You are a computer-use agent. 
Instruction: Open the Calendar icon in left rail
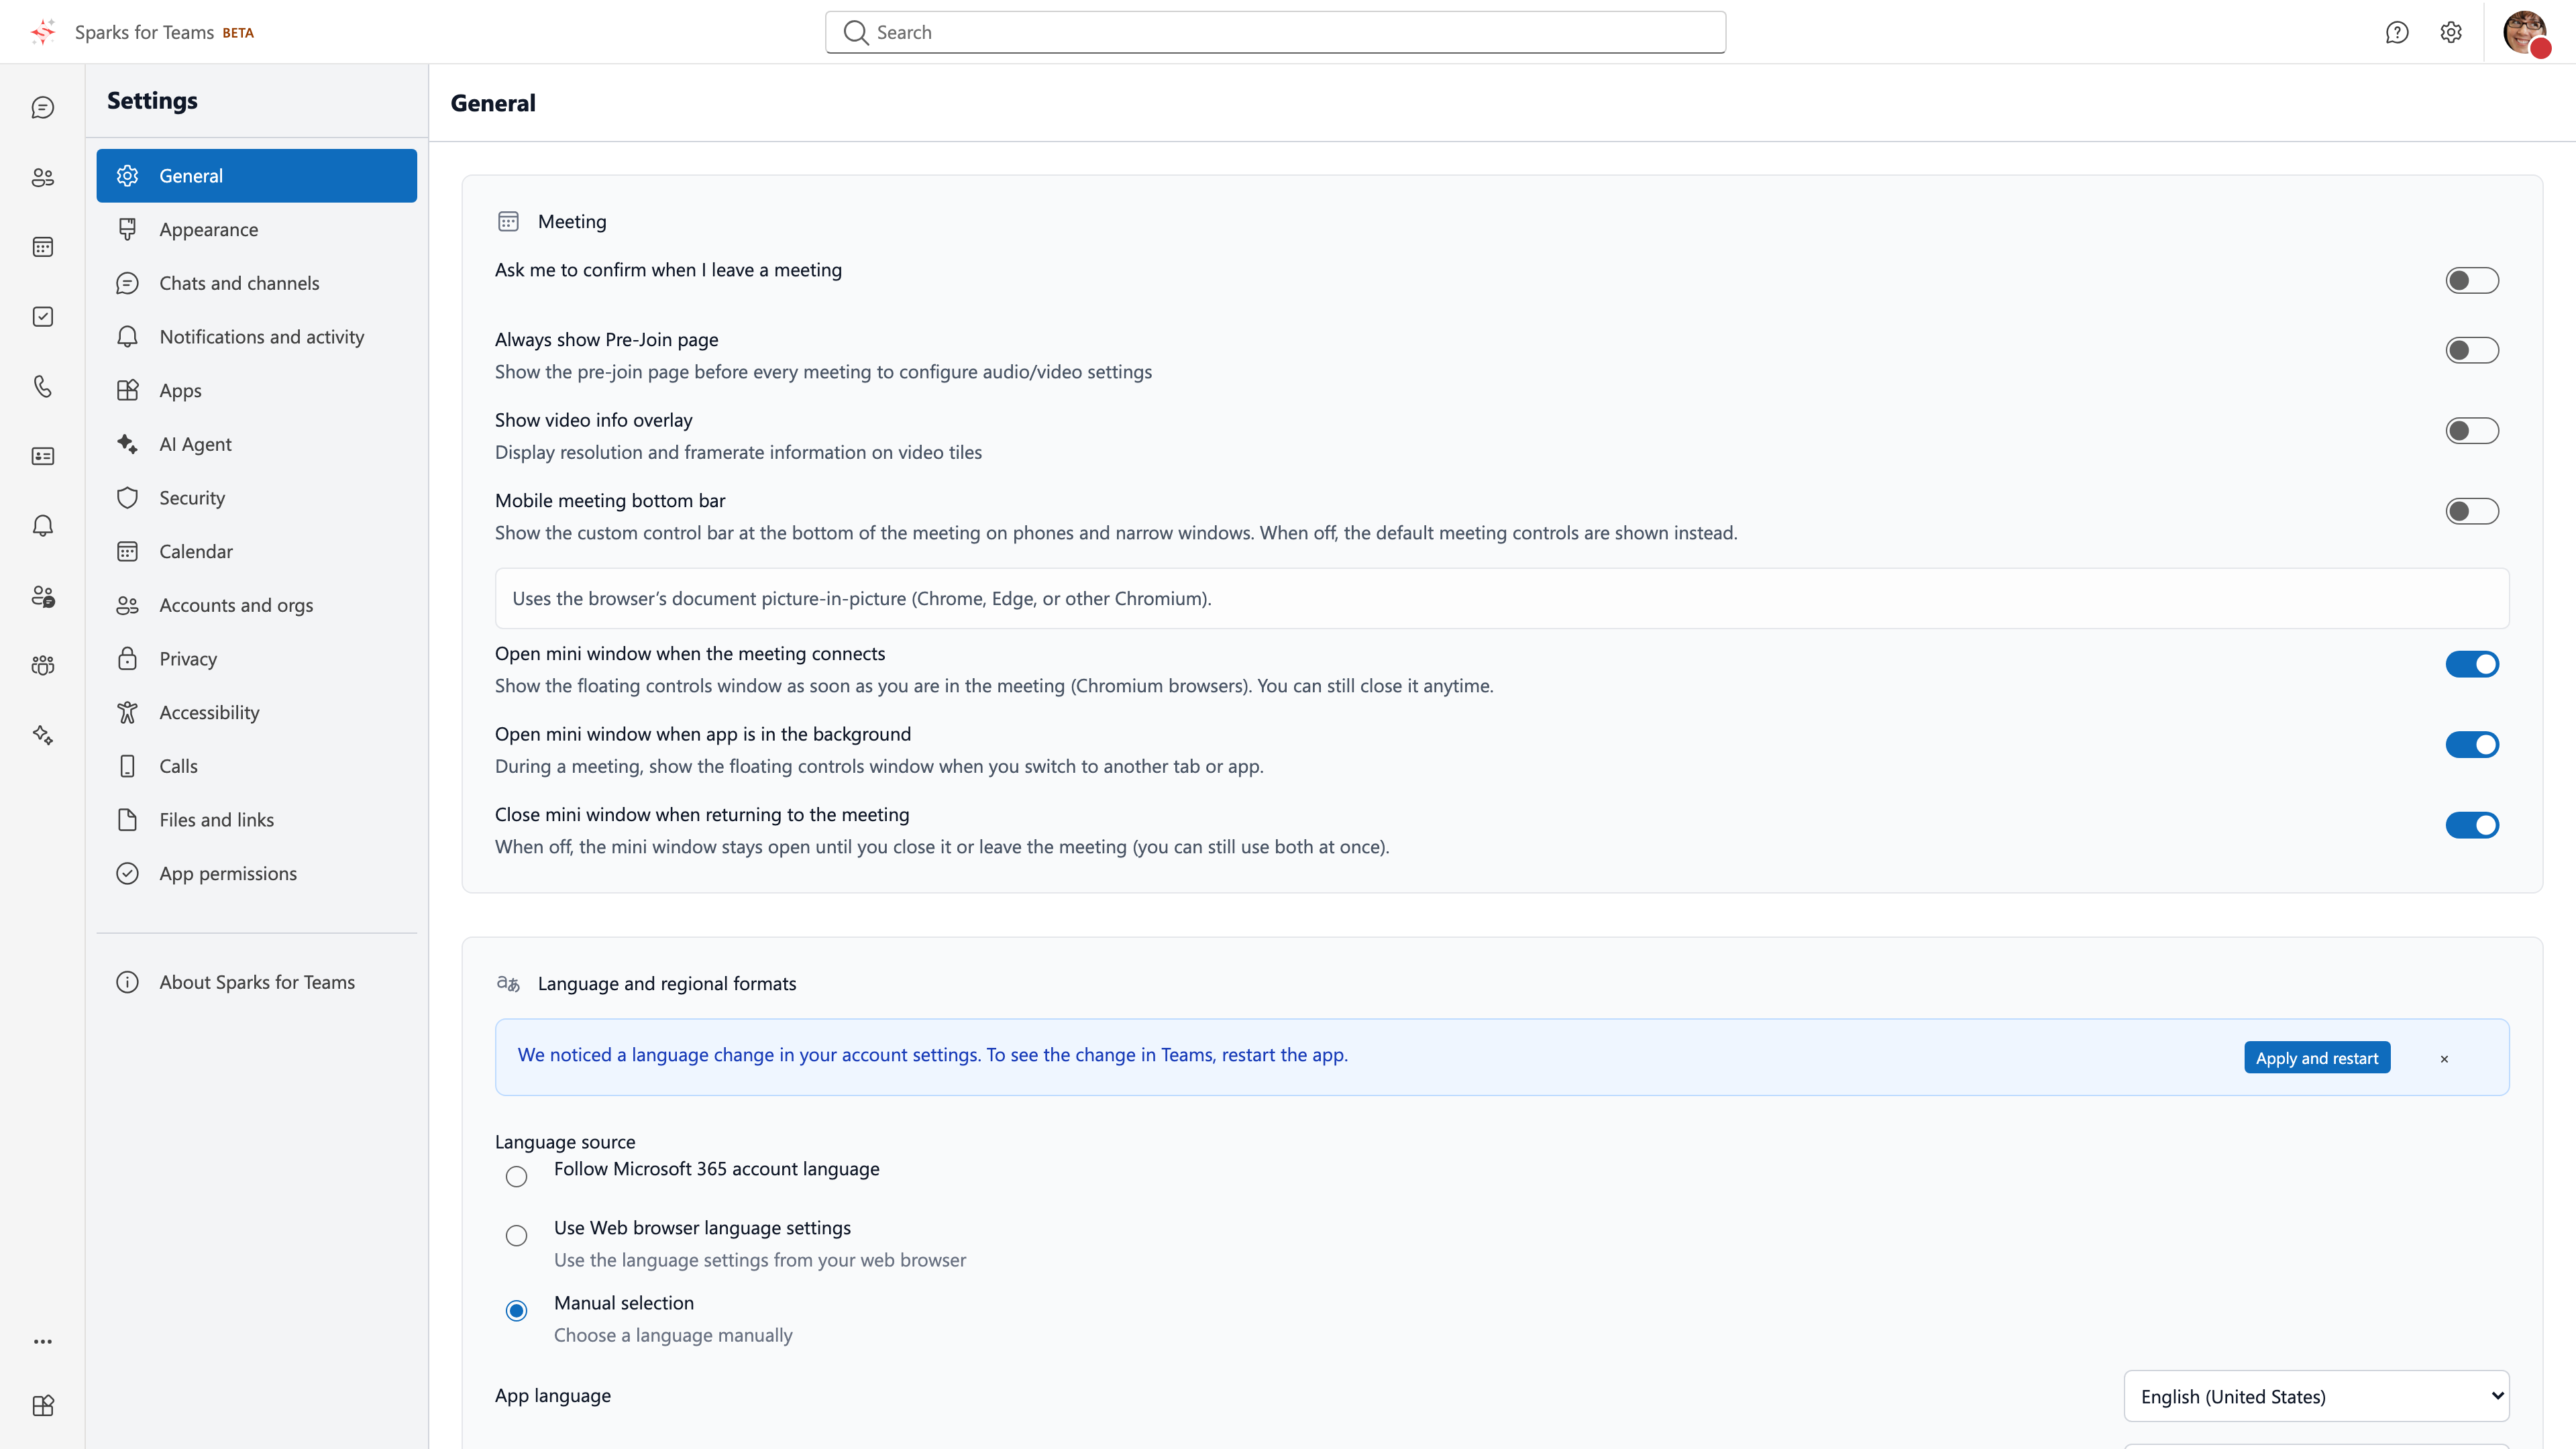click(x=42, y=247)
